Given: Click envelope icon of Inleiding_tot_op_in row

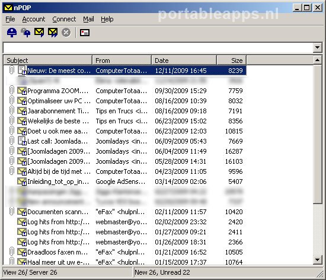Looking at the screenshot, I should point(22,182).
